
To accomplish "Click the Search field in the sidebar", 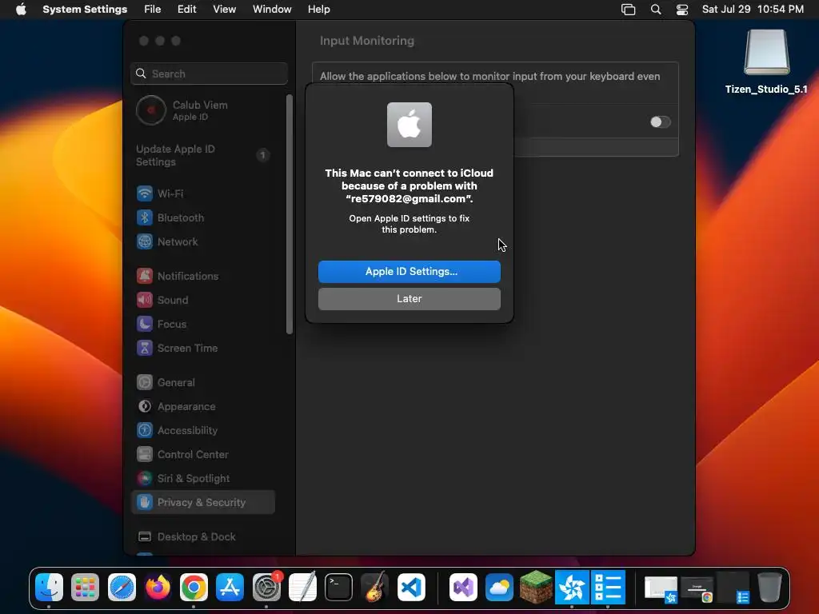I will [209, 74].
